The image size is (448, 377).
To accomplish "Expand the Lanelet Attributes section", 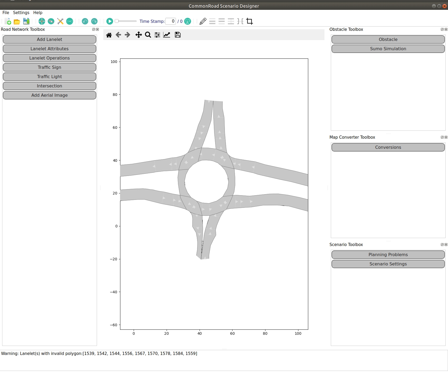I will (49, 49).
